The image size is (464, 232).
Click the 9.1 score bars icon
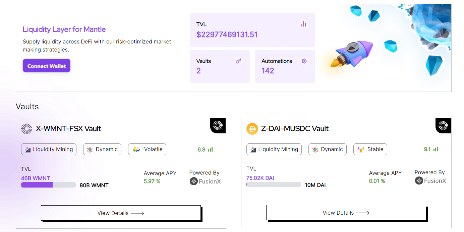436,149
